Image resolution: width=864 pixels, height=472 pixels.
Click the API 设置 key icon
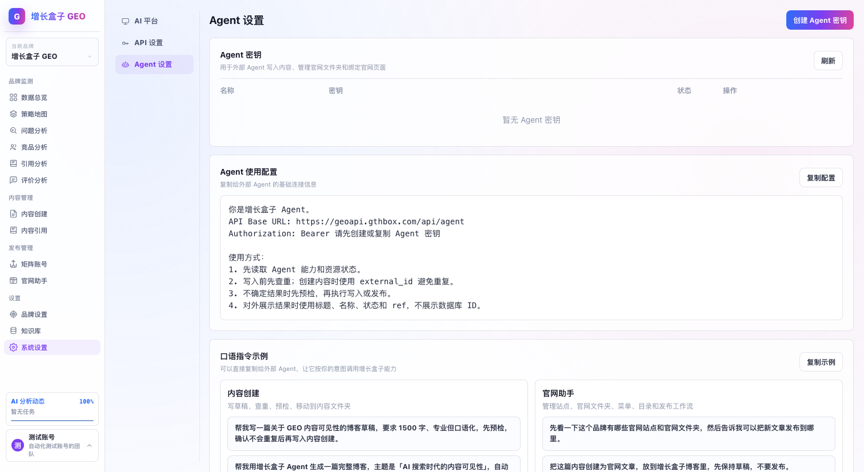pos(125,43)
